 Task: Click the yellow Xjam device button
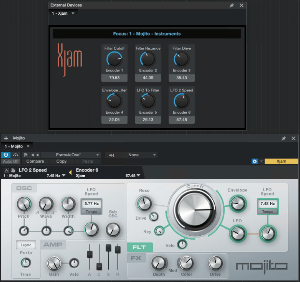(x=281, y=162)
